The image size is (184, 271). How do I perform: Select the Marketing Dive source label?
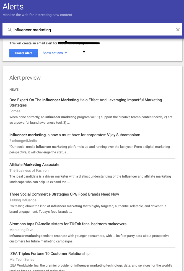click(21, 230)
